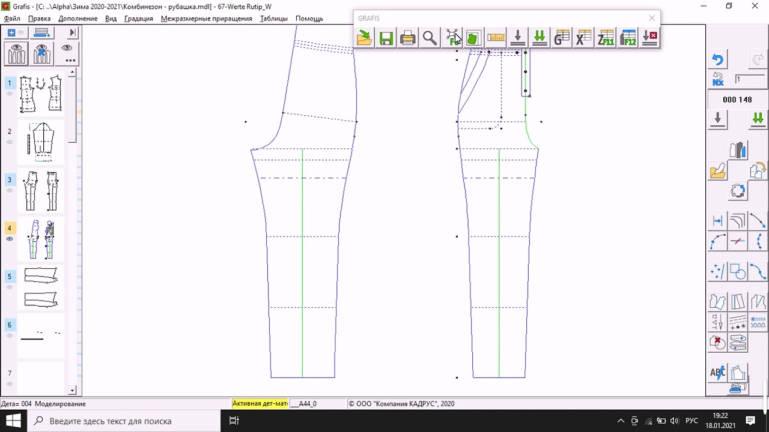Click the down-arrow with red X icon
The width and height of the screenshot is (769, 432).
(x=649, y=38)
